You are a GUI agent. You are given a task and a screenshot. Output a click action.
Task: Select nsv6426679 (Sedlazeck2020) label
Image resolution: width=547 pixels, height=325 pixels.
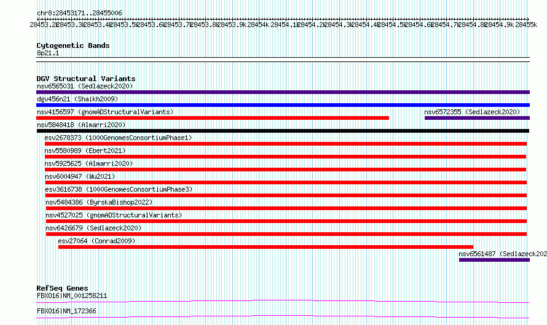(93, 228)
